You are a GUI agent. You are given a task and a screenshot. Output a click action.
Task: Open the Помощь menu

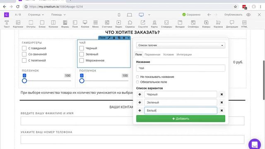click(58, 15)
